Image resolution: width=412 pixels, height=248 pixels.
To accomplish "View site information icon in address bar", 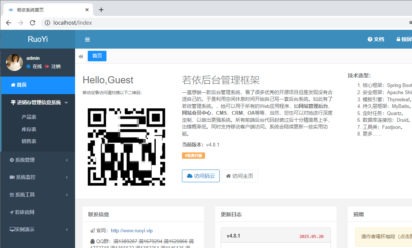I will [47, 23].
